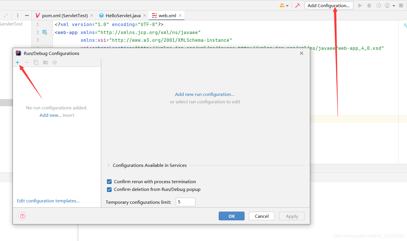Fold the web-app tag at line 2
This screenshot has width=407, height=241.
click(x=52, y=33)
